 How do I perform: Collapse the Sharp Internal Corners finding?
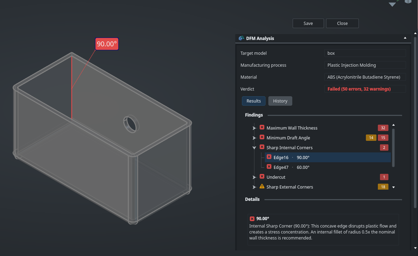(254, 147)
